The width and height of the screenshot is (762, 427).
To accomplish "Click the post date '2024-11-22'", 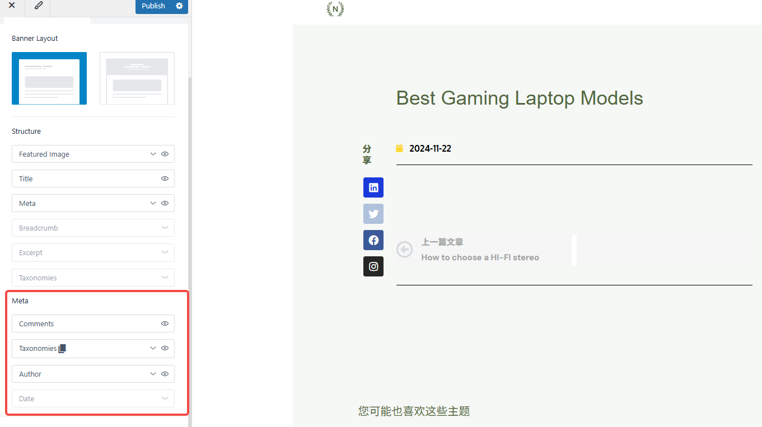I will (430, 148).
